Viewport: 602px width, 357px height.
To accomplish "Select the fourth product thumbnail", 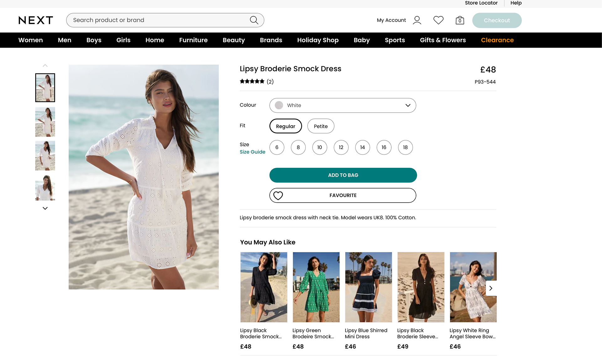I will pos(45,188).
